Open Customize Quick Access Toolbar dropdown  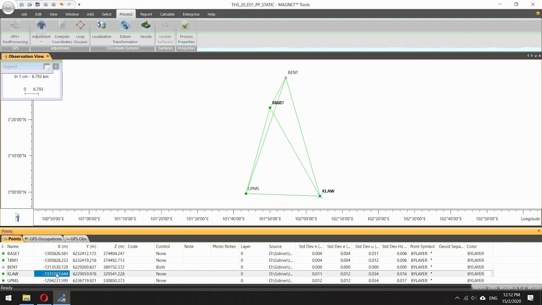(79, 5)
